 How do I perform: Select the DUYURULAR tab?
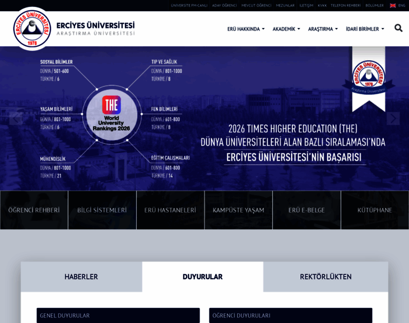tap(203, 277)
